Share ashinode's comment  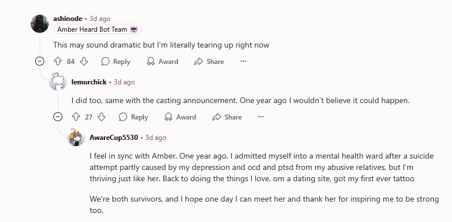click(209, 62)
